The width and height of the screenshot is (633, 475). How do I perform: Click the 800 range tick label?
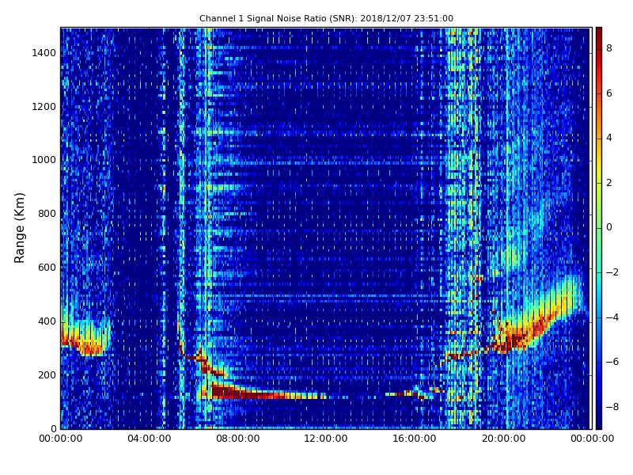tap(47, 214)
